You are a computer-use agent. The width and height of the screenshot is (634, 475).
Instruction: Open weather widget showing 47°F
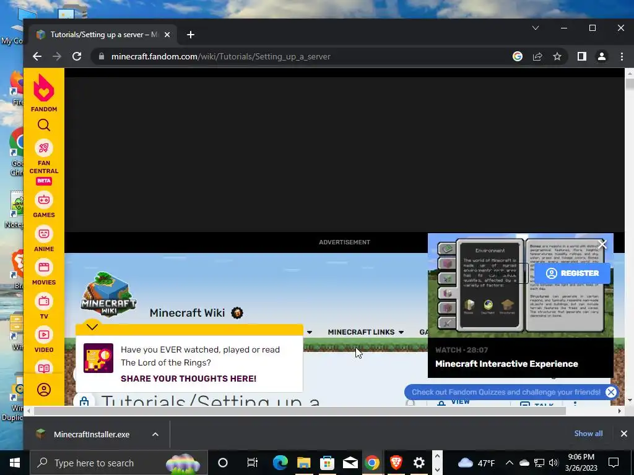point(476,463)
